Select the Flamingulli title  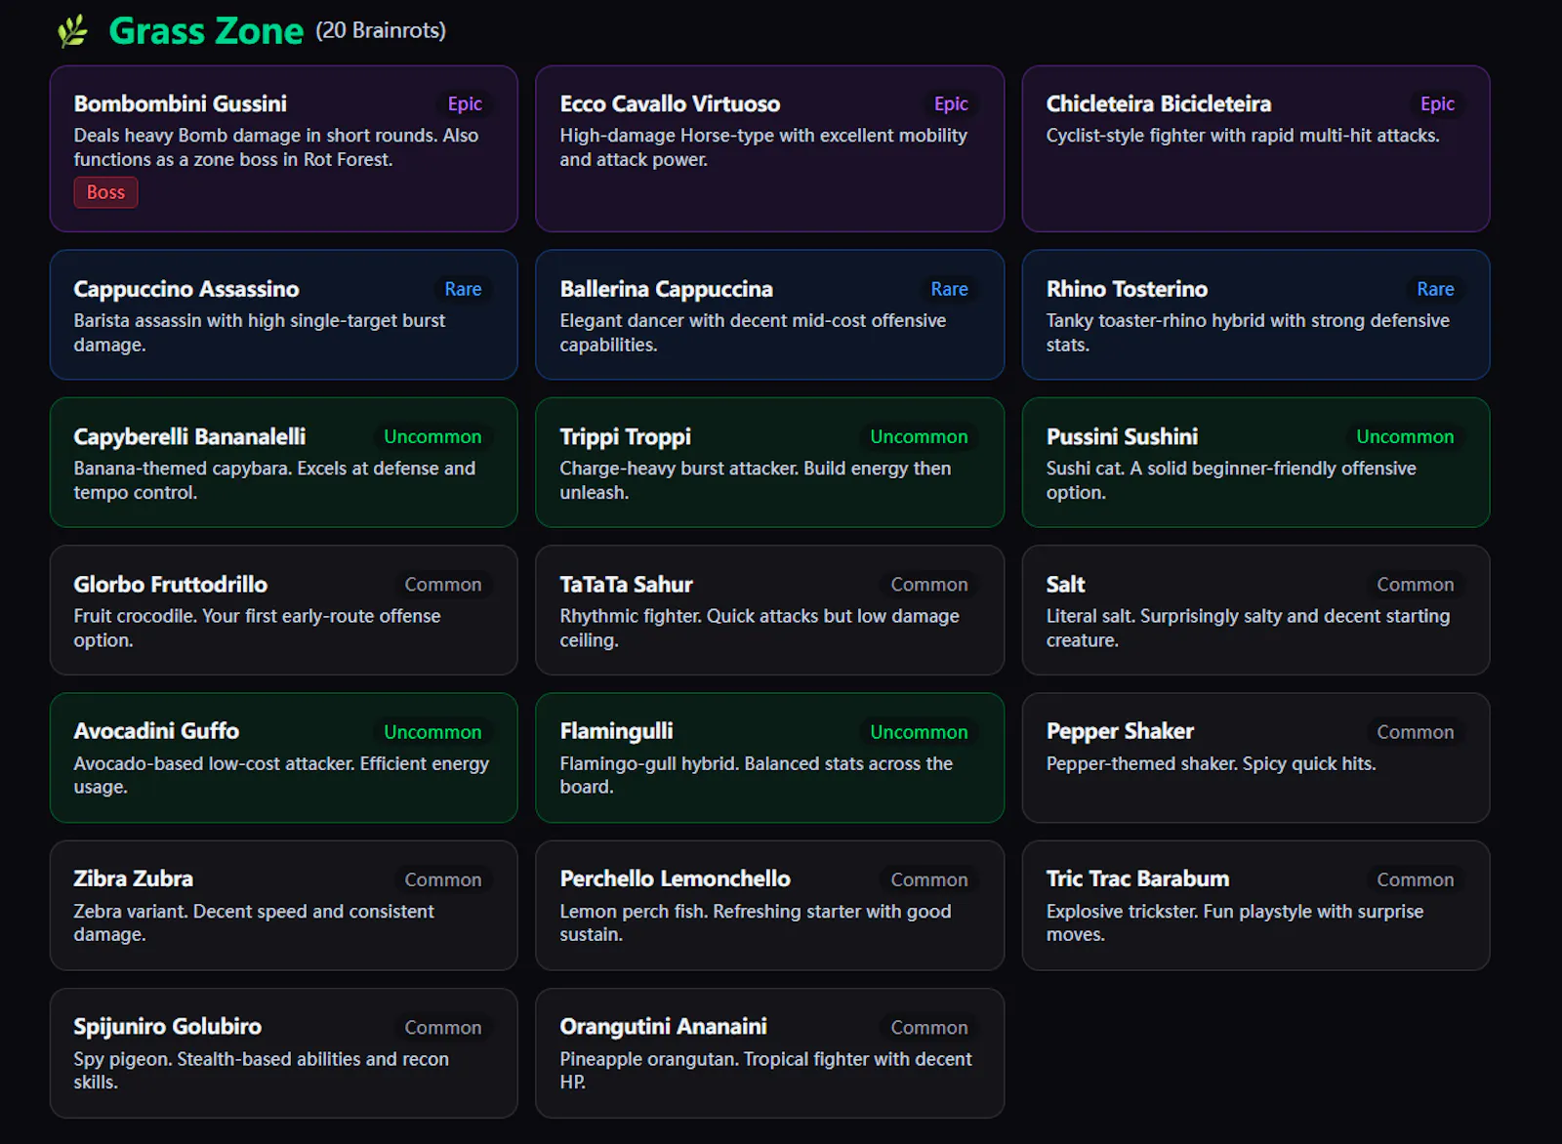(616, 731)
